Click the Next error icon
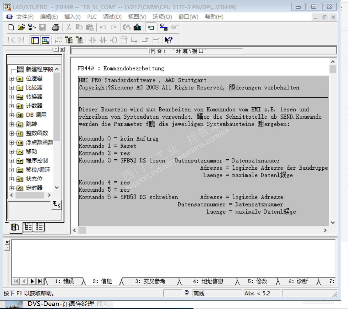The width and height of the screenshot is (348, 309). [x=21, y=40]
